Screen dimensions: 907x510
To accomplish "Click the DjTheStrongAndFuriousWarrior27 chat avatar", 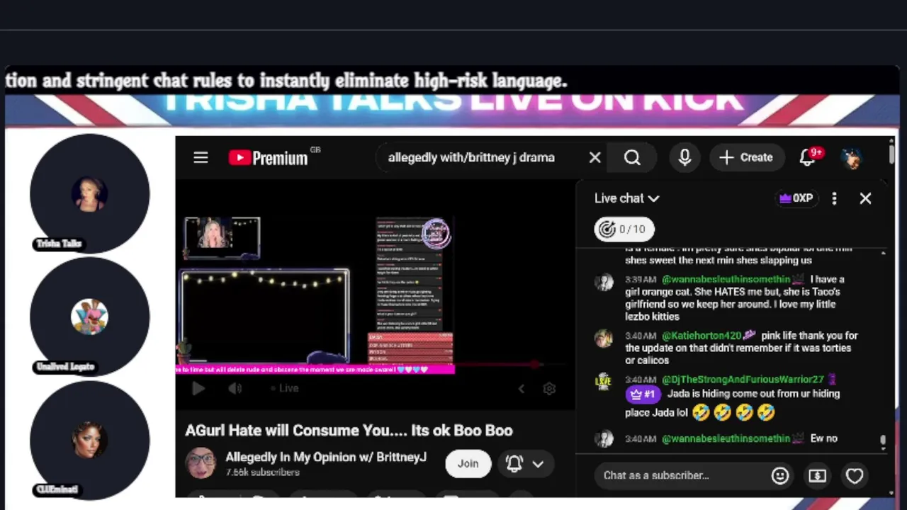I will point(604,382).
